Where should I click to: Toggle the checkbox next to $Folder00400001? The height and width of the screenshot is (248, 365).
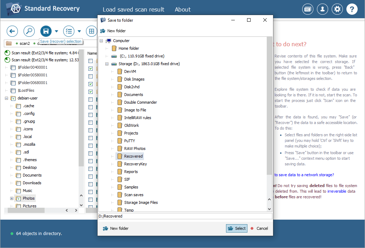point(13,68)
